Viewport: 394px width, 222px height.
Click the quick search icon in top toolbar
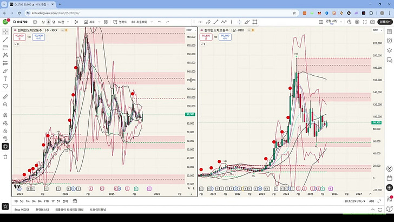tap(349, 22)
